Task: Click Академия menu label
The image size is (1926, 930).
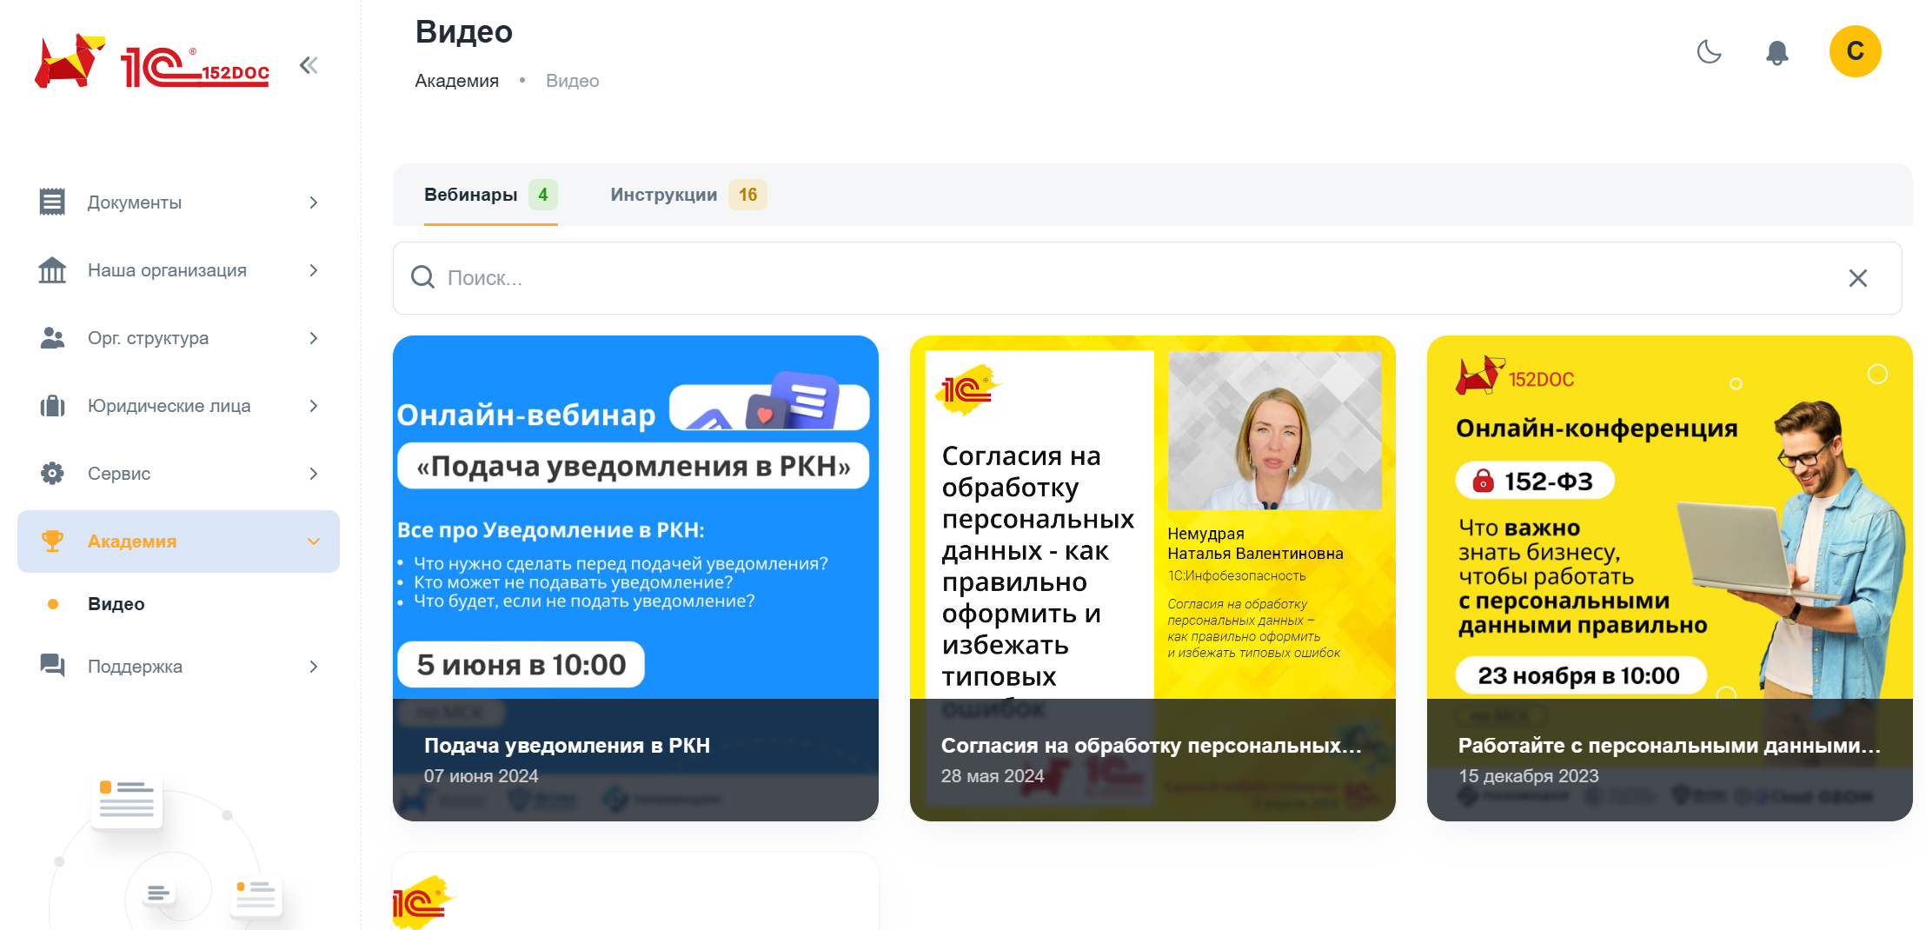Action: [x=132, y=541]
